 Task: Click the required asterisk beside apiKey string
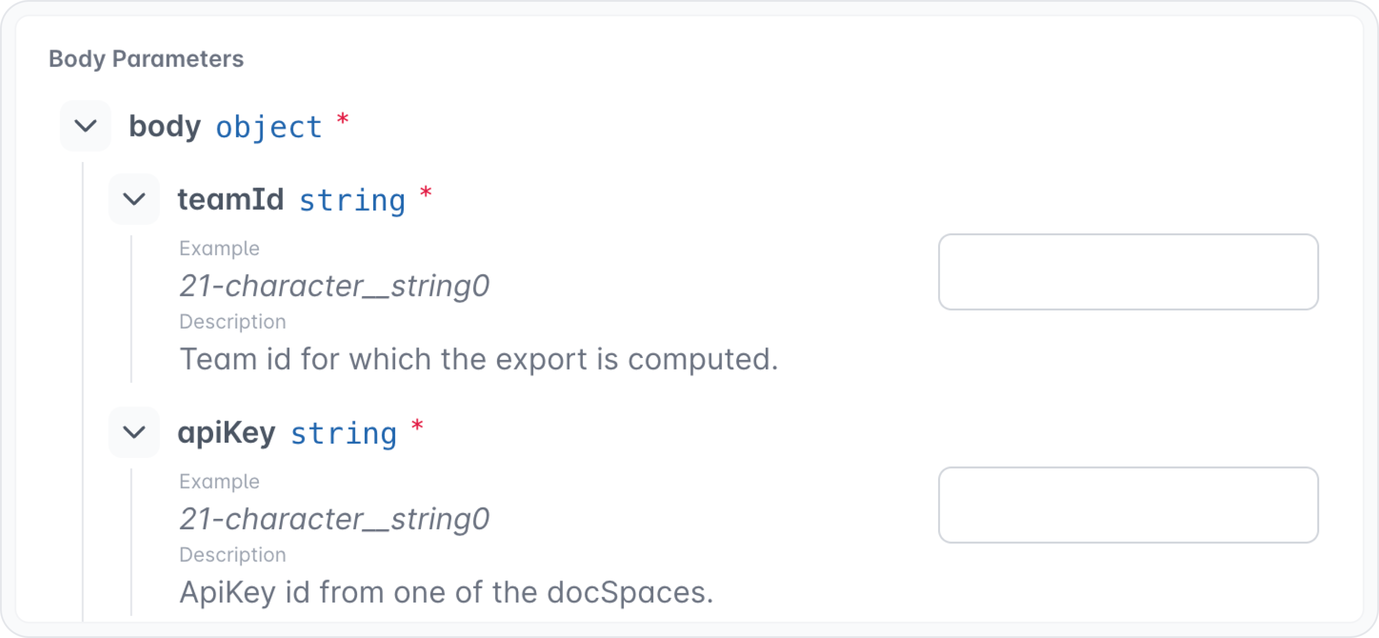coord(417,425)
